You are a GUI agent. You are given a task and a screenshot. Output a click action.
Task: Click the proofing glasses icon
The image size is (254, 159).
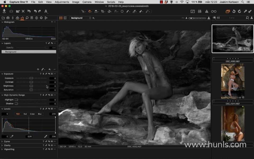click(x=214, y=11)
